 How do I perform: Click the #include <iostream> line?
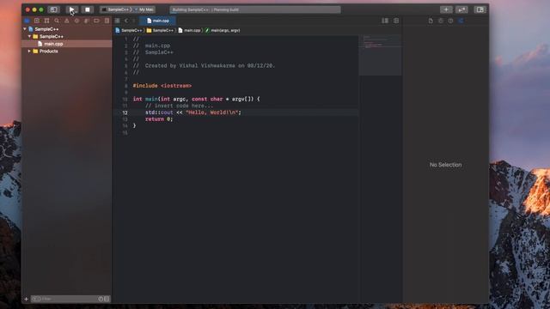pyautogui.click(x=162, y=86)
